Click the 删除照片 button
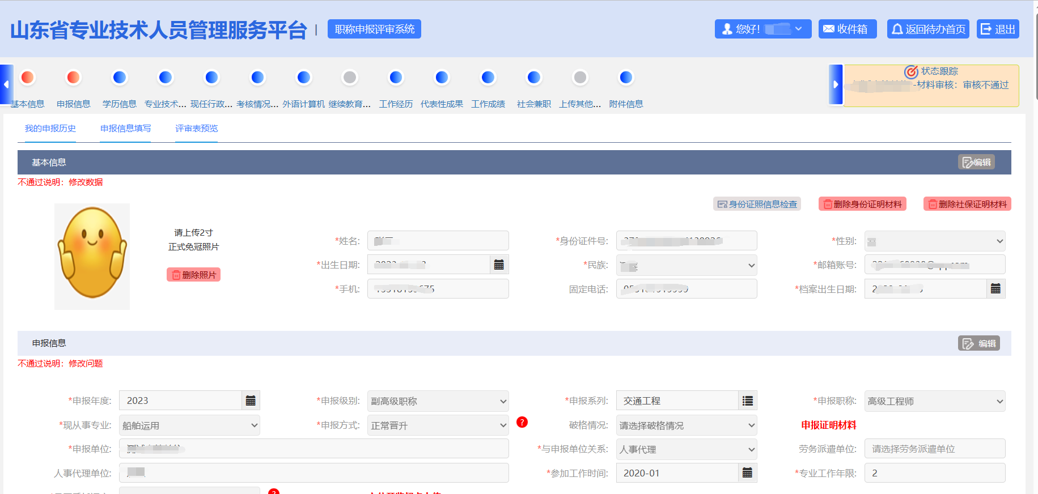Image resolution: width=1038 pixels, height=494 pixels. point(193,275)
